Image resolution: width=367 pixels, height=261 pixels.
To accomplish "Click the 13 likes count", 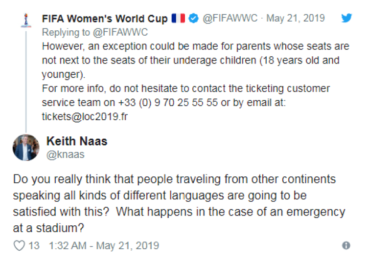I will coord(34,245).
